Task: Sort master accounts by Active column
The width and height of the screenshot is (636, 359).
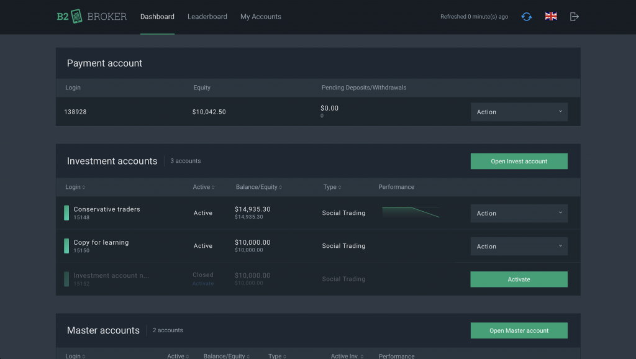Action: point(178,356)
